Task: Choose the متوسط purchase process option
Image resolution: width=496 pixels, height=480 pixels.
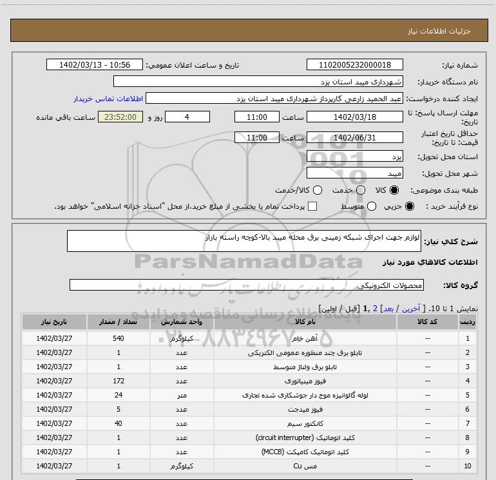Action: (x=372, y=206)
